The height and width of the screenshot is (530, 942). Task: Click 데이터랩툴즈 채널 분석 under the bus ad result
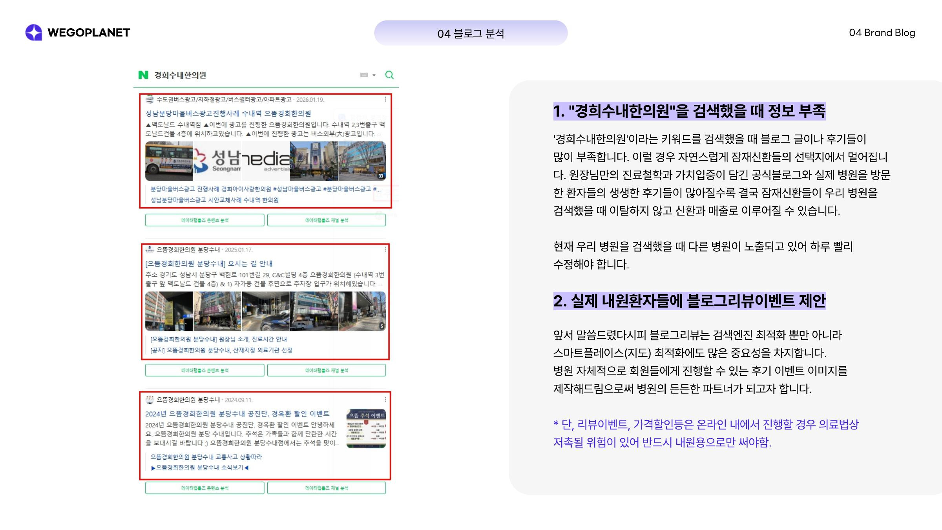coord(327,220)
